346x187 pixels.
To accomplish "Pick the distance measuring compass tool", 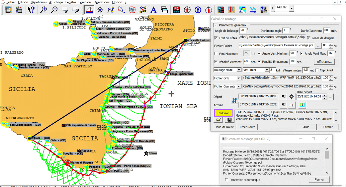I will click(121, 10).
